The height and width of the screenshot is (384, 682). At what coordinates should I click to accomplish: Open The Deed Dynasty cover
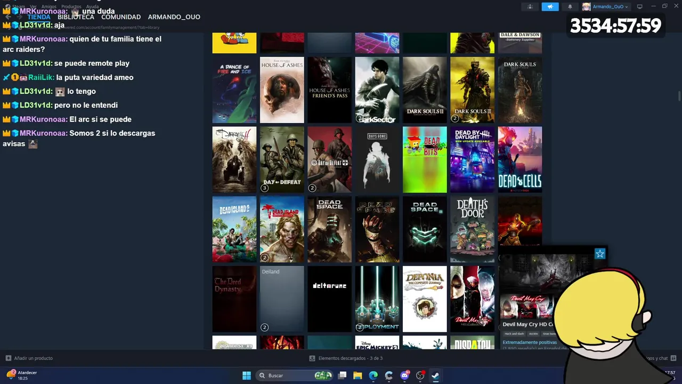[x=234, y=299]
